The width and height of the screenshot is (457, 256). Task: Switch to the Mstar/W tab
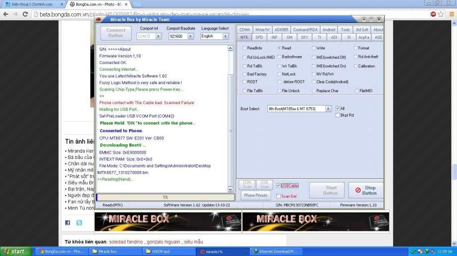click(x=262, y=30)
